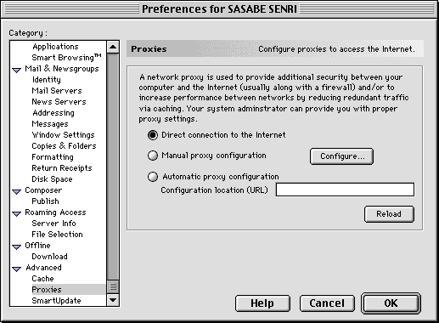
Task: Open SmartUpdate preferences
Action: [56, 301]
